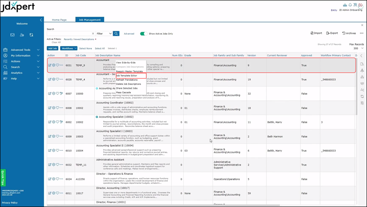
Task: Click the Select All link
Action: pos(100,48)
